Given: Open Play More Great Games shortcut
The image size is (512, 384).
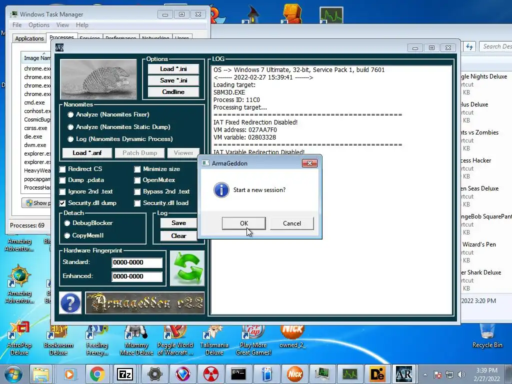Looking at the screenshot, I should [x=253, y=339].
